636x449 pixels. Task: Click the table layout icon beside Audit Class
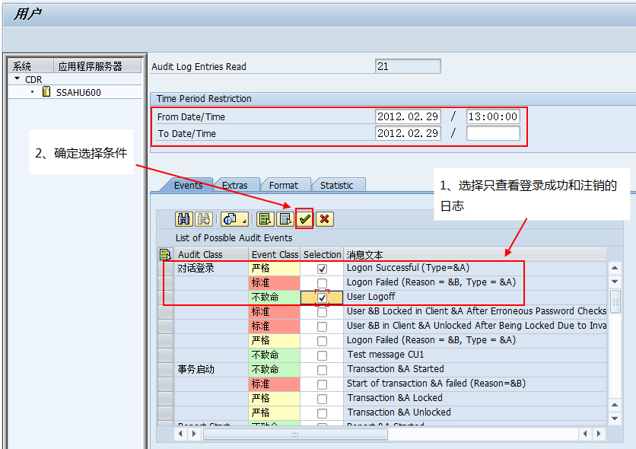(x=165, y=255)
